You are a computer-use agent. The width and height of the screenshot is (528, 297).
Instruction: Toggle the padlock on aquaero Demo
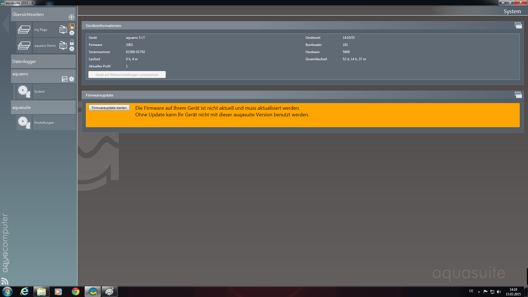pyautogui.click(x=72, y=43)
